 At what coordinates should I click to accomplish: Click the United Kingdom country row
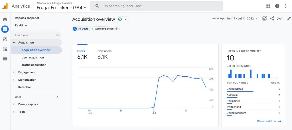pyautogui.click(x=253, y=113)
